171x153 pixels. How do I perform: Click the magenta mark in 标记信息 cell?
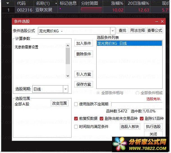(60, 8)
